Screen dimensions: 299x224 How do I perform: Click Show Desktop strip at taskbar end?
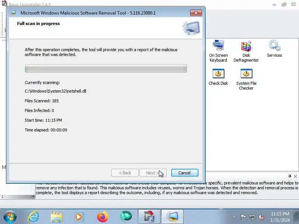point(297,217)
